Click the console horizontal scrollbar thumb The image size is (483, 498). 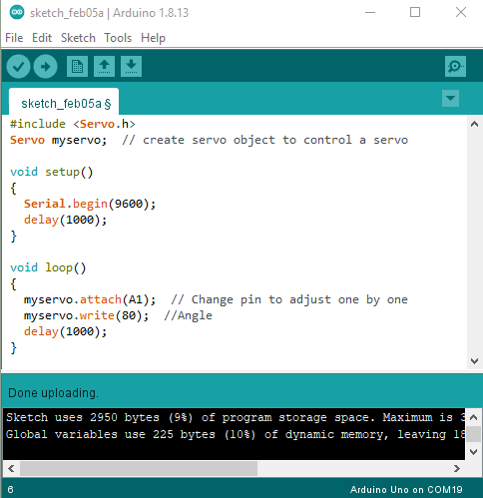139,468
